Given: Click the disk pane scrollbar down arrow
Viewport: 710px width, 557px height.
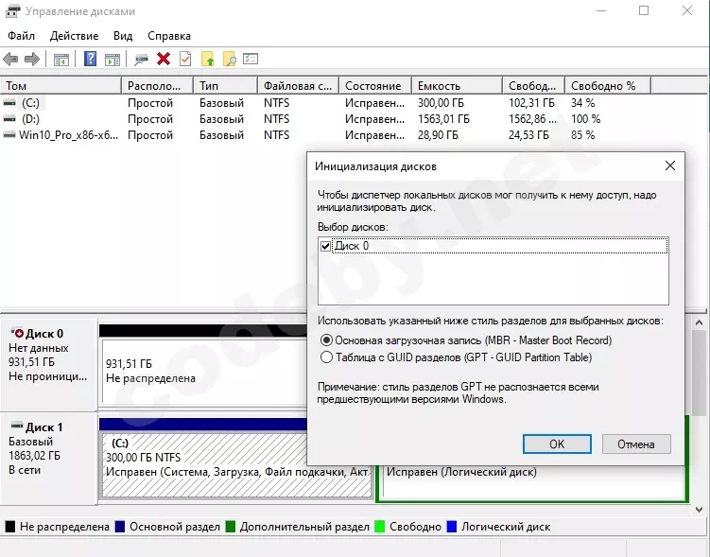Looking at the screenshot, I should point(699,510).
